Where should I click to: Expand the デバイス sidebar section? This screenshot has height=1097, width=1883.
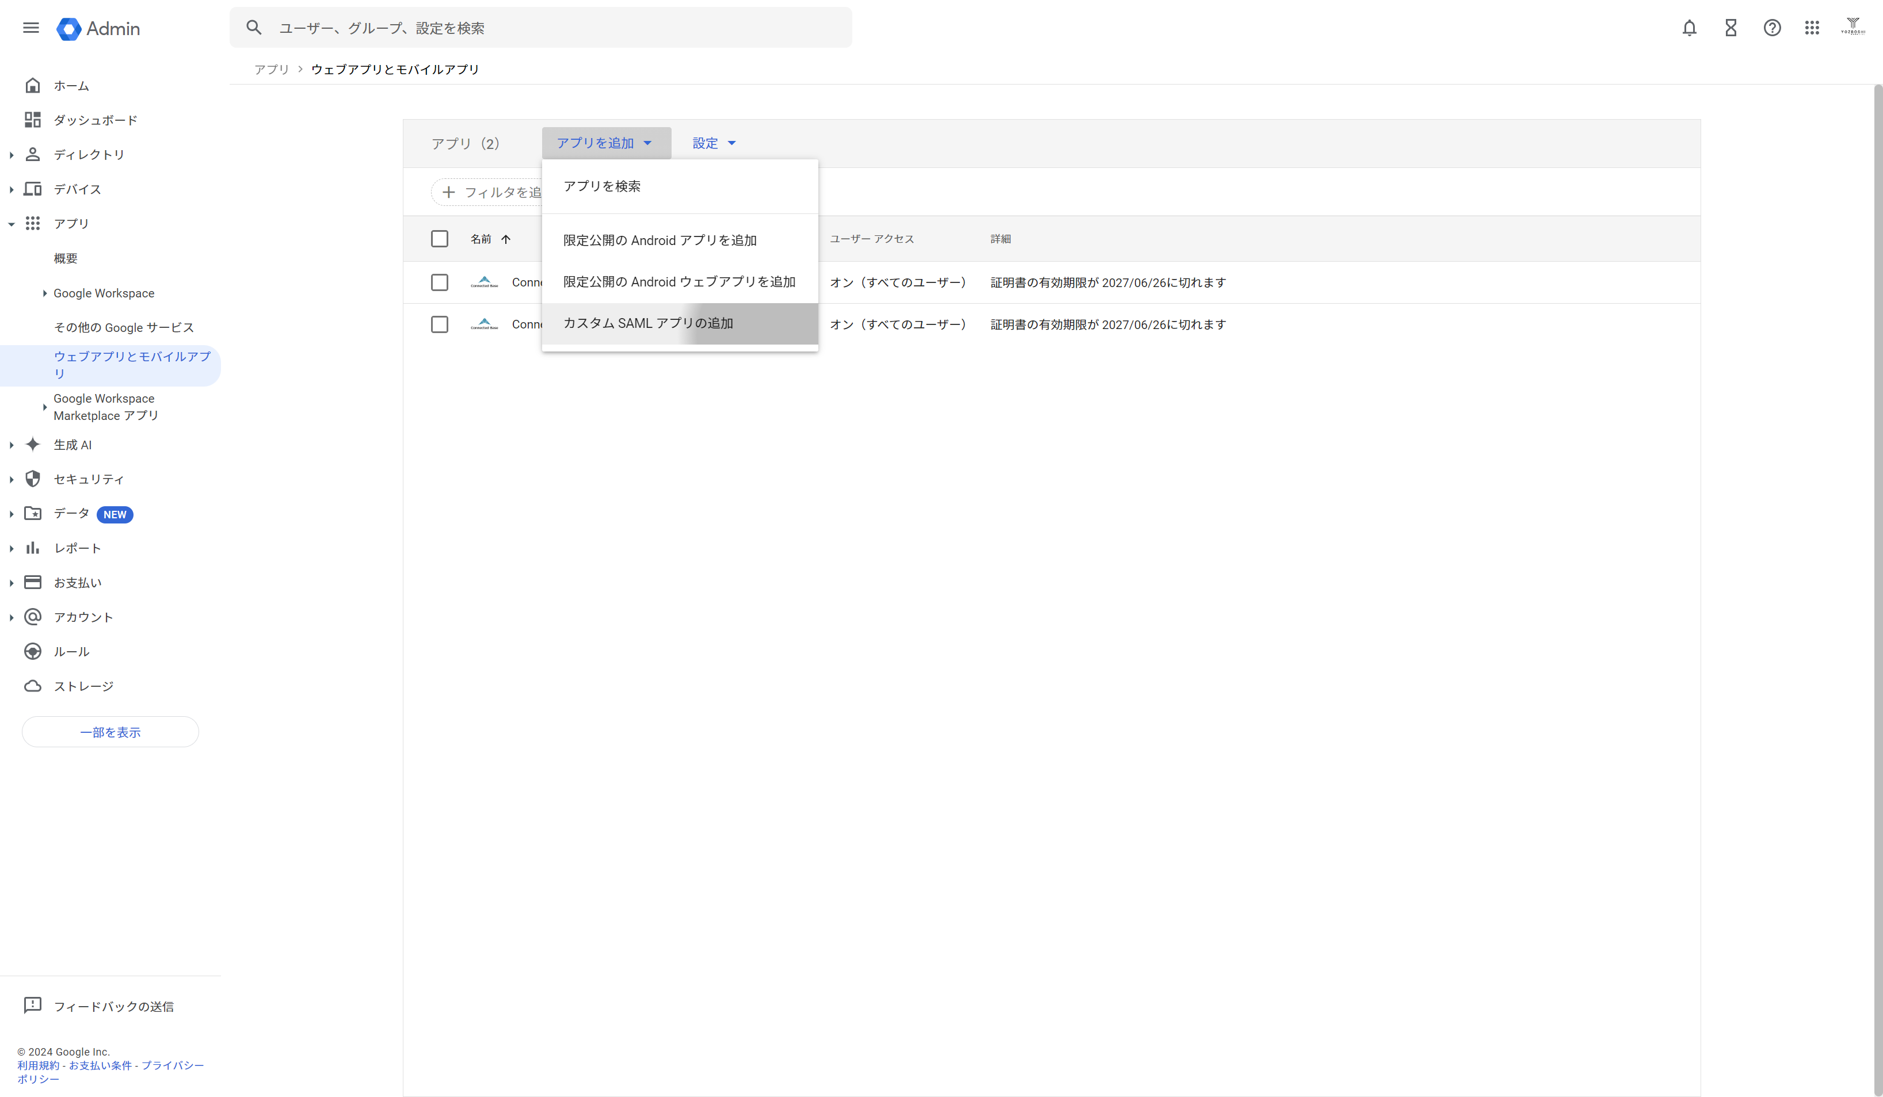(x=11, y=189)
